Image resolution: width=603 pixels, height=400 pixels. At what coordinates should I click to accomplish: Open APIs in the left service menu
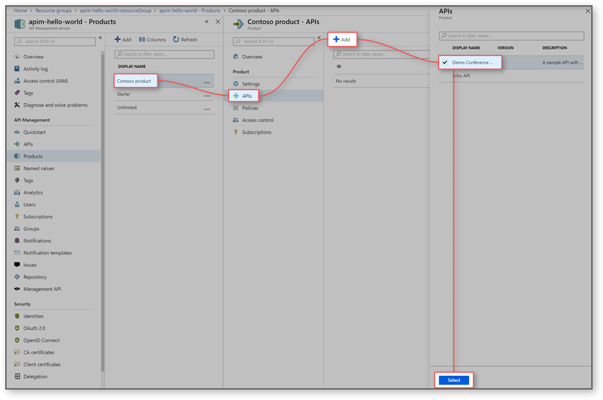click(28, 144)
